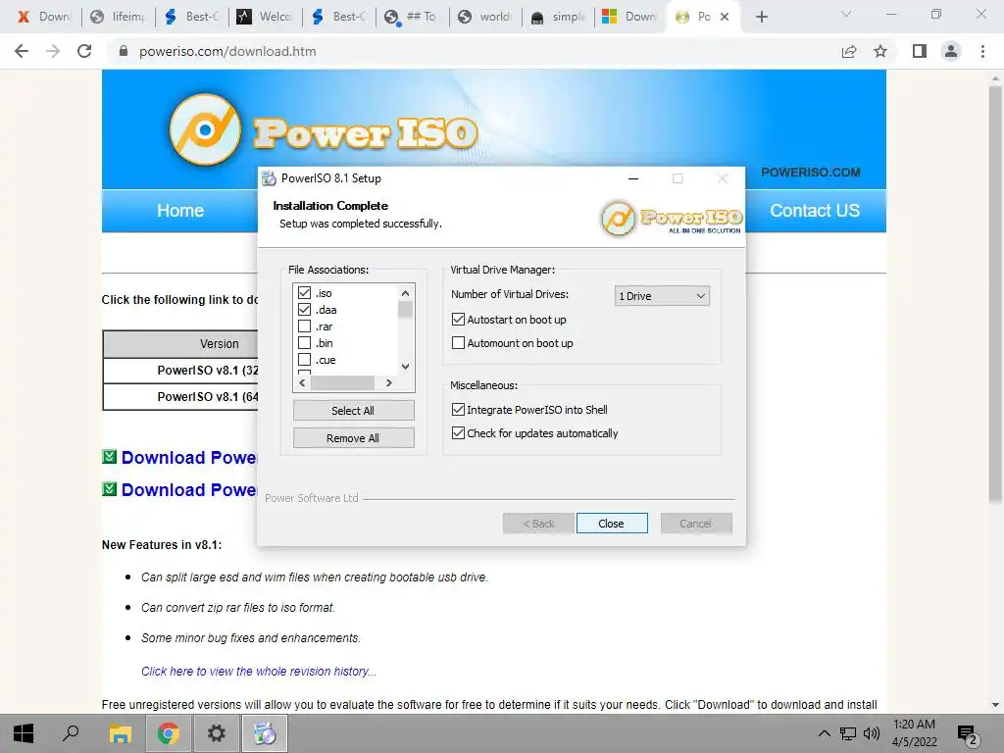1004x753 pixels.
Task: Click Remove All file associations button
Action: 353,438
